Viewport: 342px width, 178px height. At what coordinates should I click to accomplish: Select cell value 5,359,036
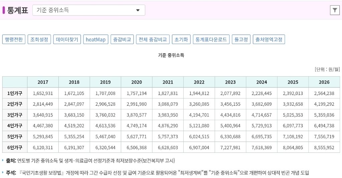click(324, 115)
